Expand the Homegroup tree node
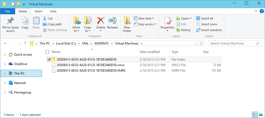The image size is (265, 118). tap(5, 92)
